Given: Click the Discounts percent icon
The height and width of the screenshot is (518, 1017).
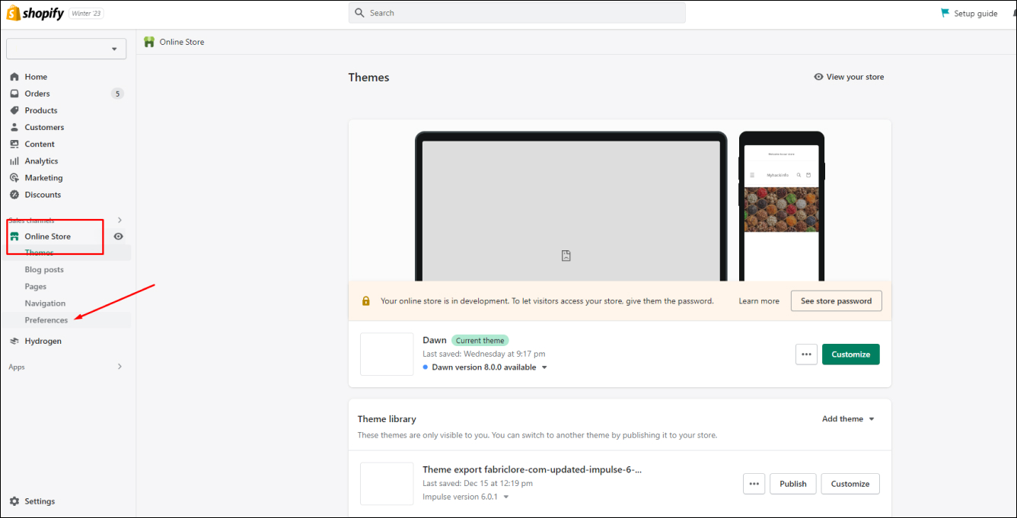Looking at the screenshot, I should (14, 194).
